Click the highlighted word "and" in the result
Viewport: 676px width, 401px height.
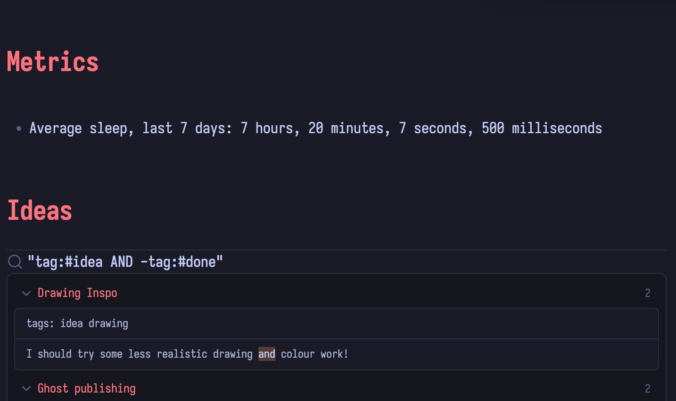(x=266, y=354)
